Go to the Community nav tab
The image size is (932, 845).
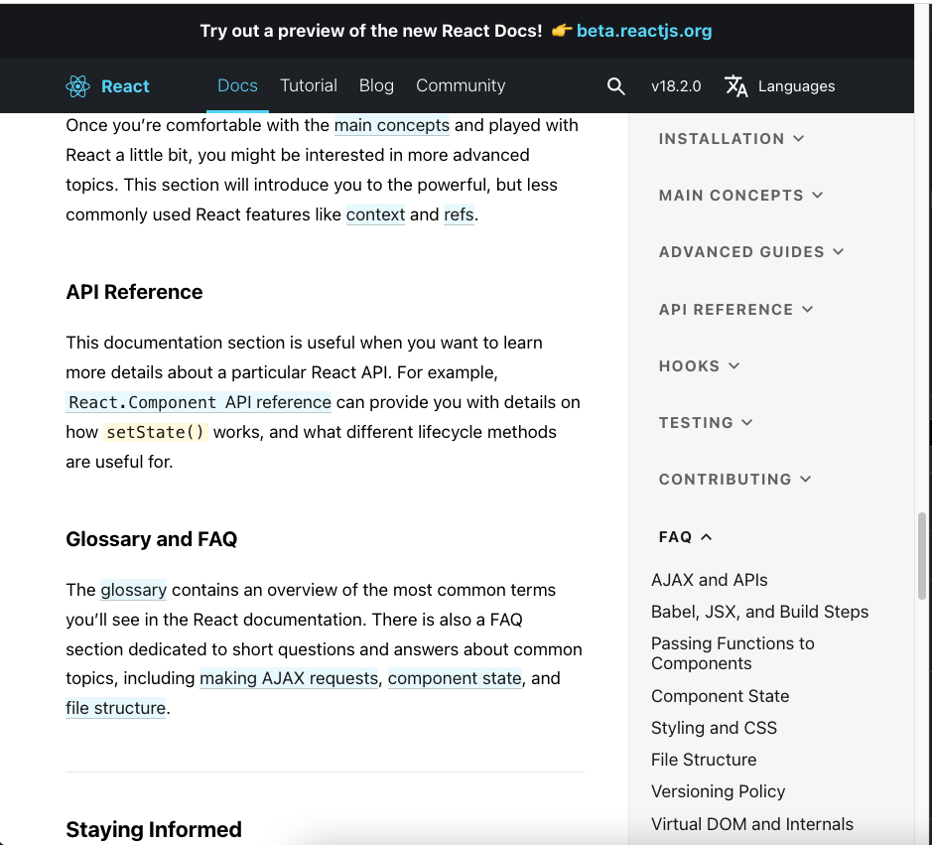click(461, 86)
